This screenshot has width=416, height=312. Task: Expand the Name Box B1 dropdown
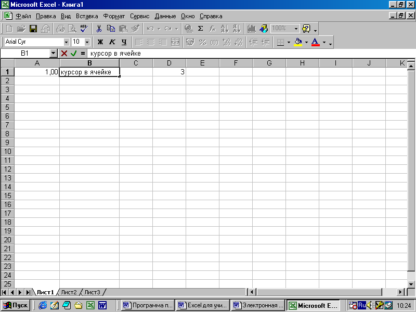[x=54, y=54]
